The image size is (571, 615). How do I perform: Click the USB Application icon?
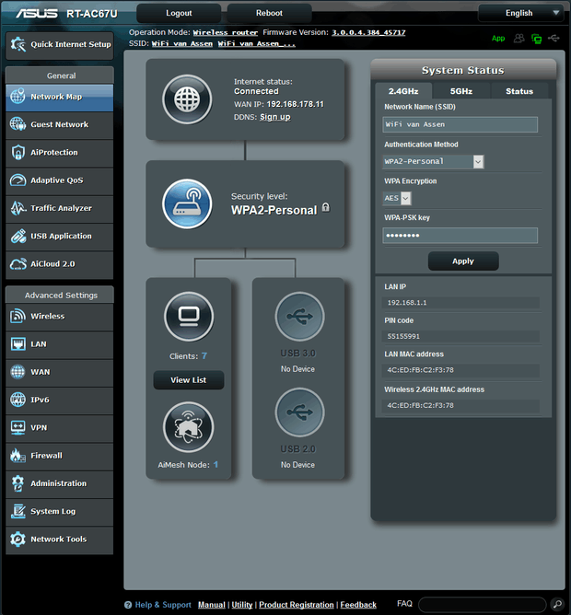tap(18, 236)
